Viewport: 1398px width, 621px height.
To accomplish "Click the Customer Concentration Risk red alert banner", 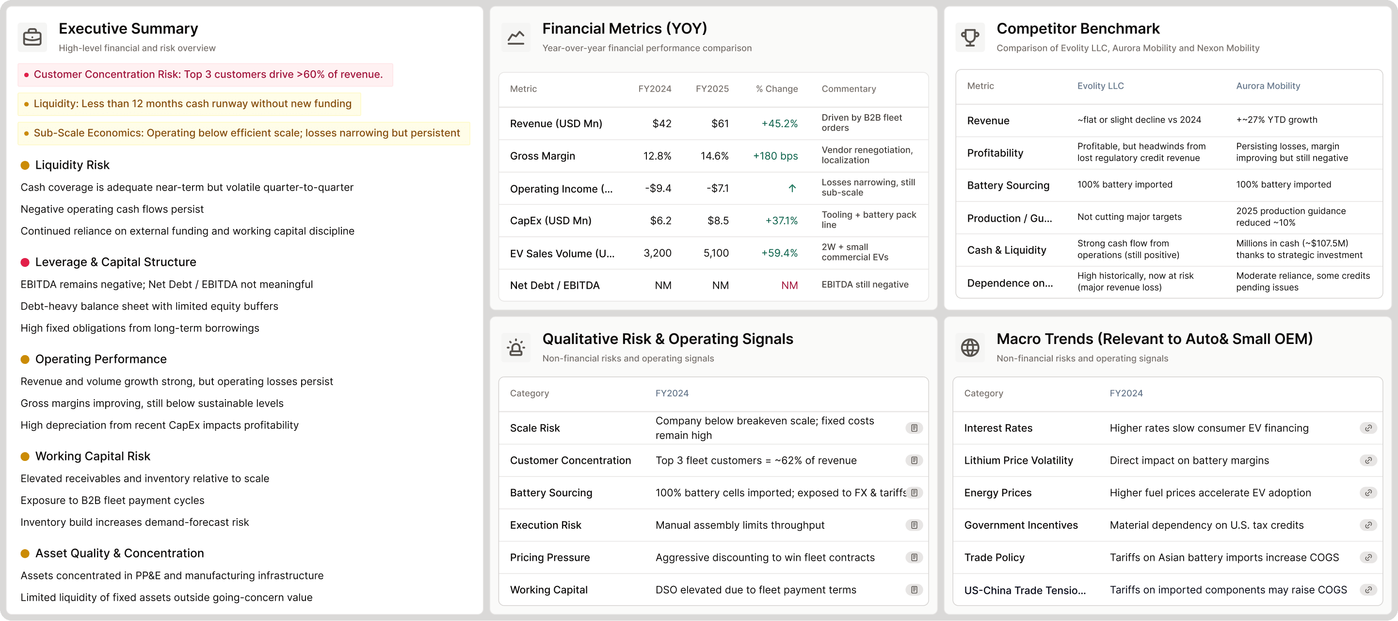I will pyautogui.click(x=205, y=75).
